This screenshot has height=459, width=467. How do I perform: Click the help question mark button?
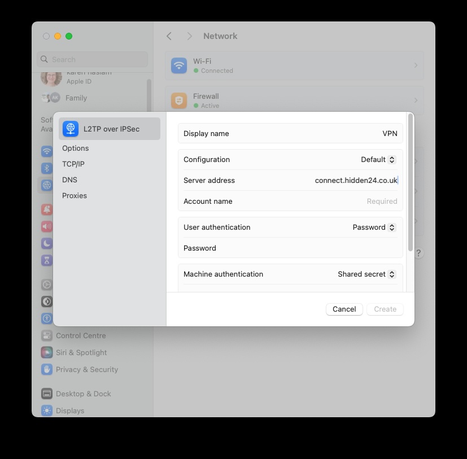pos(418,253)
